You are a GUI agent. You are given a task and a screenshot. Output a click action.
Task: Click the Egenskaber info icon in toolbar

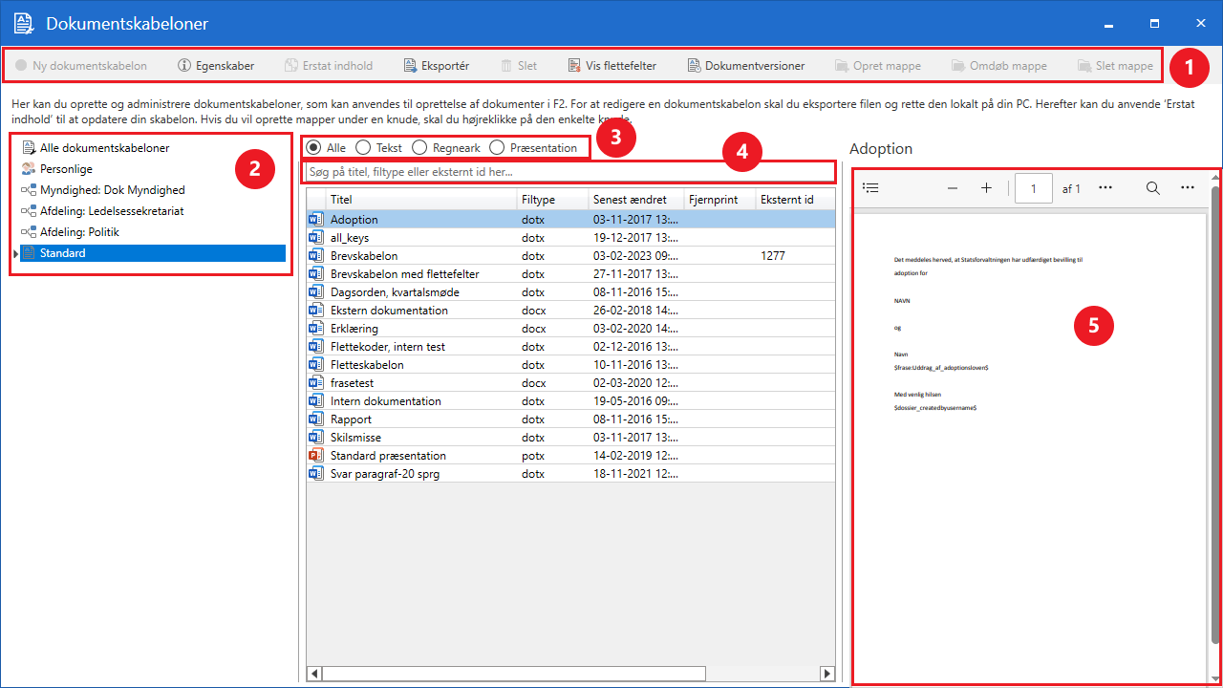[x=185, y=66]
